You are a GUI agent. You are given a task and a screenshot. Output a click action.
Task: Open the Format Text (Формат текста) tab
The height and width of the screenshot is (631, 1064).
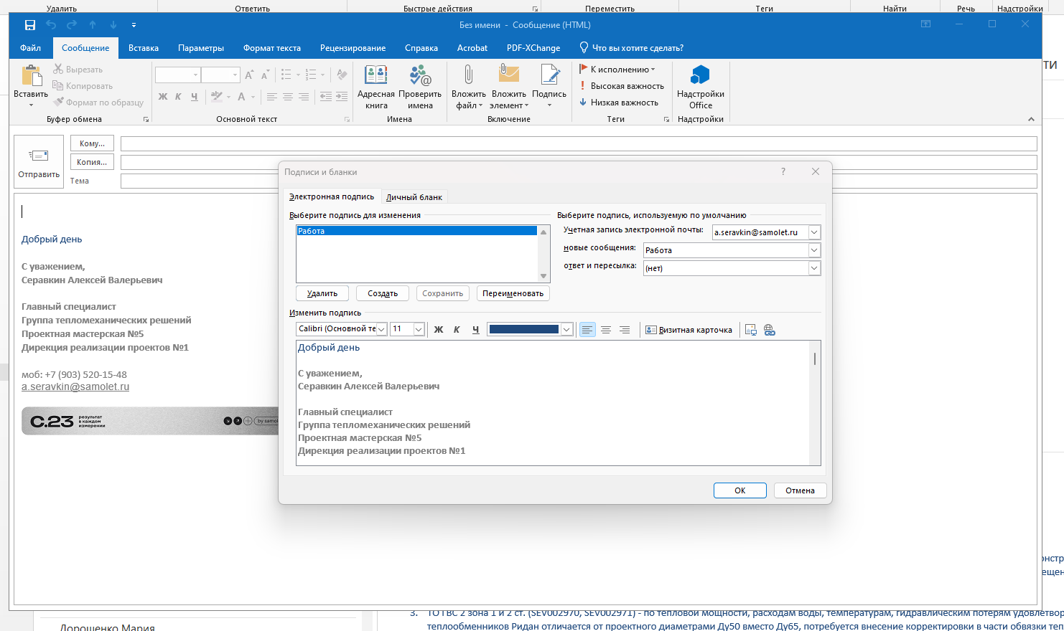coord(272,48)
